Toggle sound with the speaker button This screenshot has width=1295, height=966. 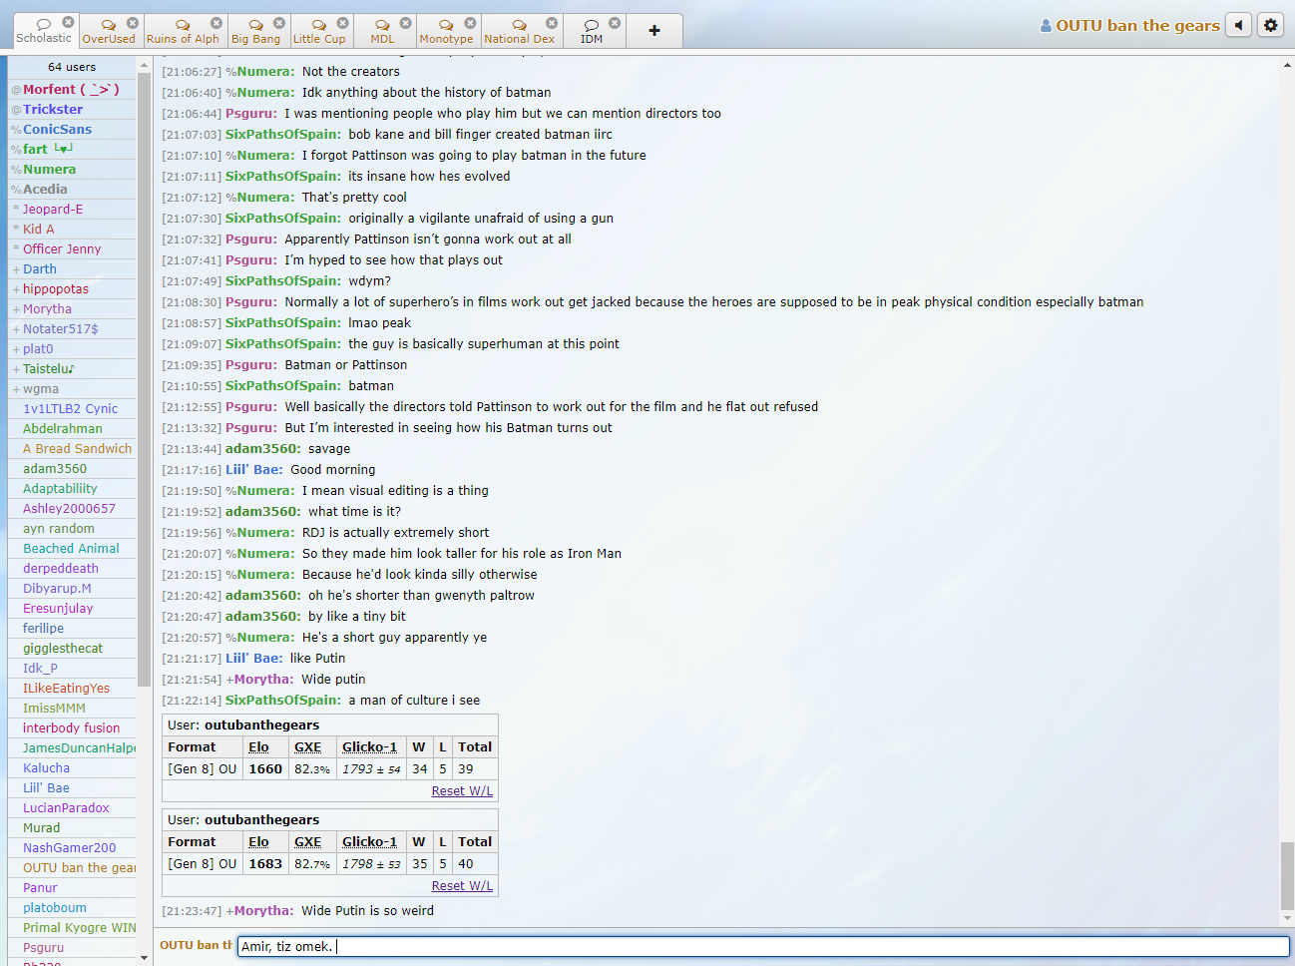(1238, 25)
